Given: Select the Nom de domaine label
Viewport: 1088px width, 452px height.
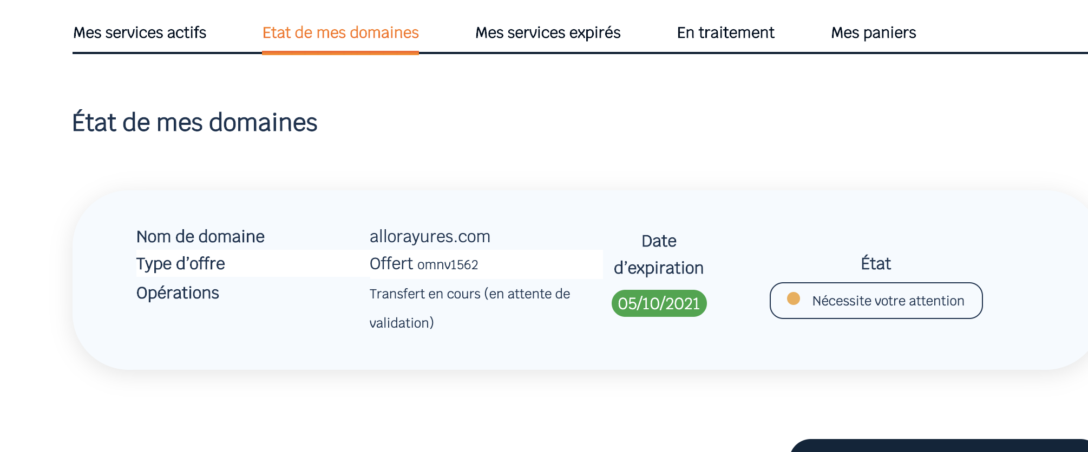Looking at the screenshot, I should 200,236.
